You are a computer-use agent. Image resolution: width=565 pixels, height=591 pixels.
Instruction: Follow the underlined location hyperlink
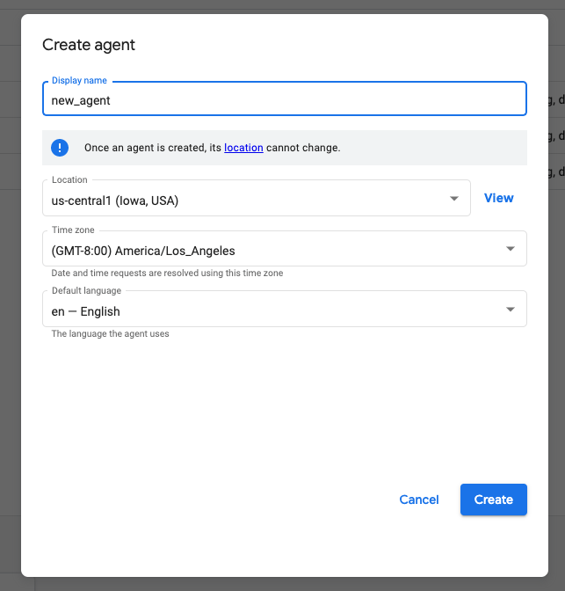(x=243, y=148)
